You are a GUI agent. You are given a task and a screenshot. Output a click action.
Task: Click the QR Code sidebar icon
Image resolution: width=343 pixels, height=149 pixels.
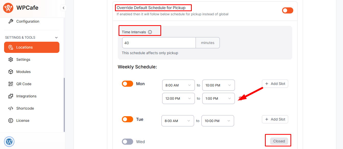pos(11,84)
